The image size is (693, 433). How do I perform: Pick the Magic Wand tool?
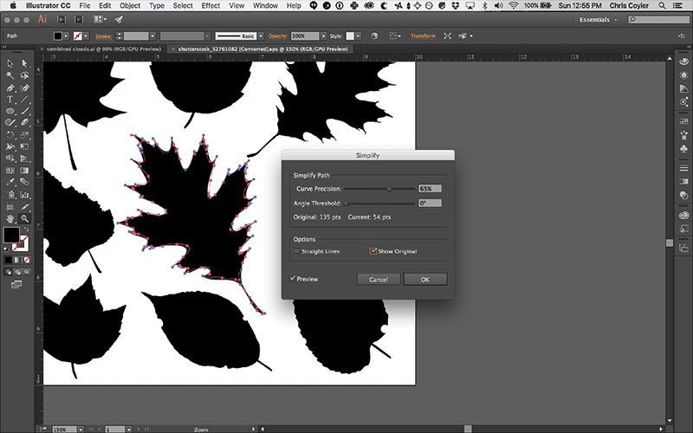(x=10, y=76)
